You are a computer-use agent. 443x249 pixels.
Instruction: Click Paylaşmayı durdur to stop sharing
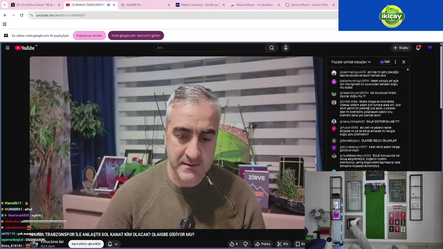tap(89, 36)
